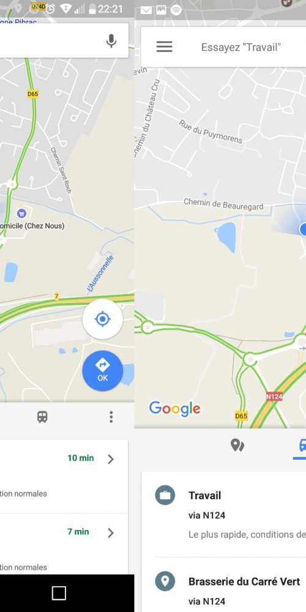Expand the 10 min route chevron
The image size is (306, 612).
click(x=111, y=459)
